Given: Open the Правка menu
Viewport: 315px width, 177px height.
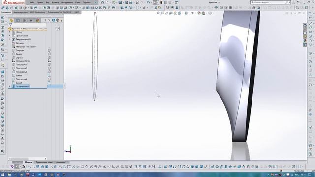Looking at the screenshot, I should [x=40, y=2].
